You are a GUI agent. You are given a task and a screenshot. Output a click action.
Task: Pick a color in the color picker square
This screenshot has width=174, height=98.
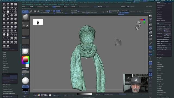[25, 60]
